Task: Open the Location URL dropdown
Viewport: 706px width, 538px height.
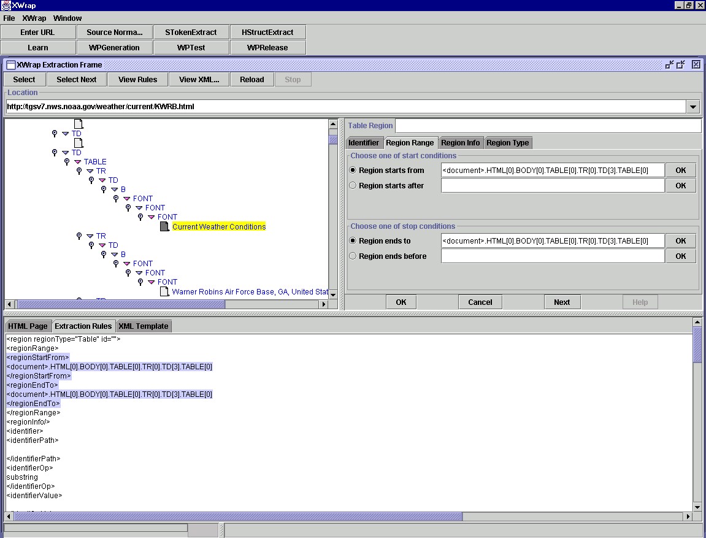Action: tap(693, 107)
